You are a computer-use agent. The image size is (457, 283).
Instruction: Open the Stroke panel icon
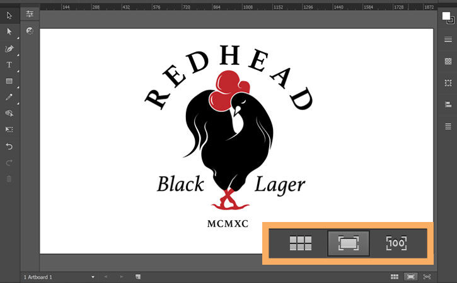coord(448,40)
